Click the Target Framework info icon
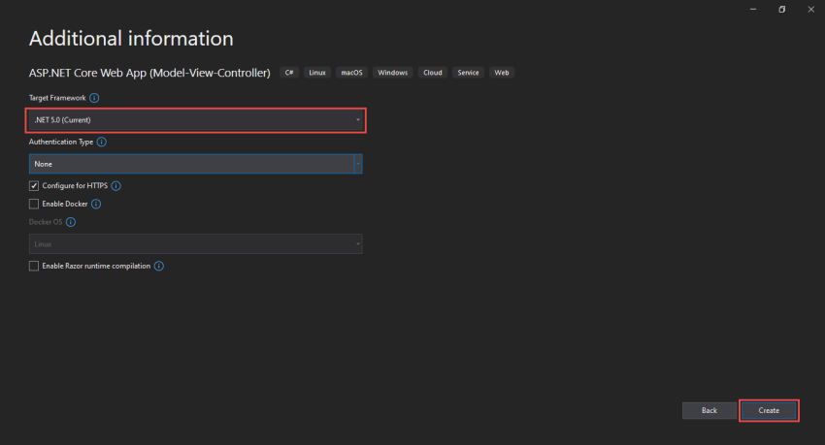The height and width of the screenshot is (445, 825). coord(94,98)
